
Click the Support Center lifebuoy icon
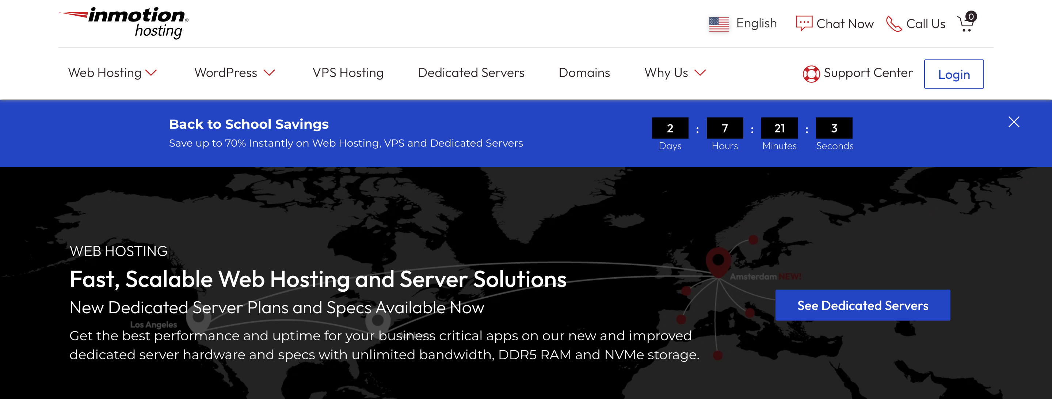pos(811,74)
